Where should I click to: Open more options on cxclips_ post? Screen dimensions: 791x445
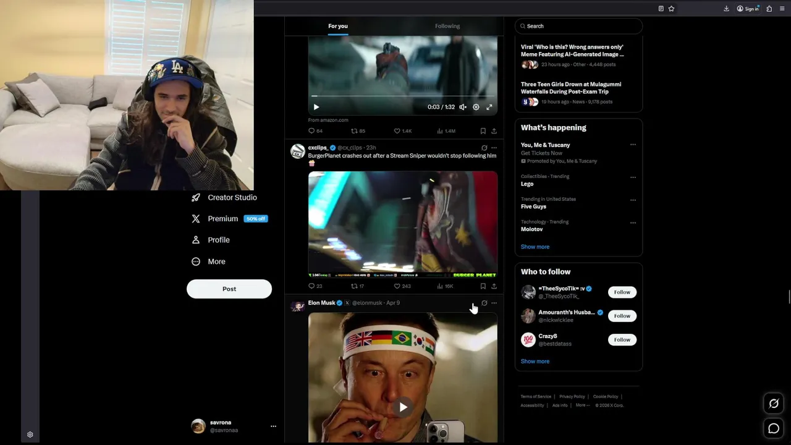pos(494,148)
